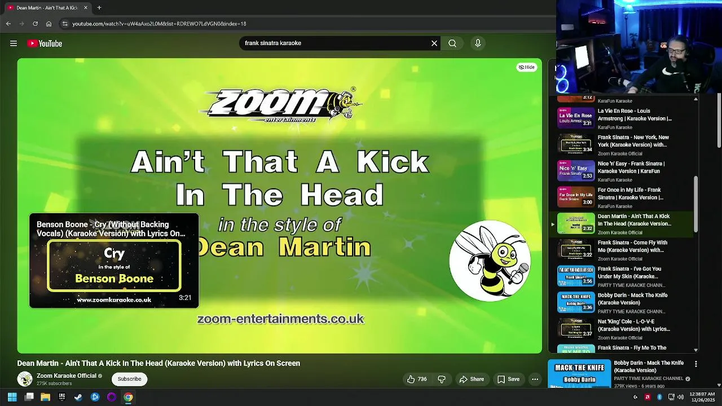Click playlist scrollbar down arrow
This screenshot has width=722, height=406.
(x=695, y=350)
